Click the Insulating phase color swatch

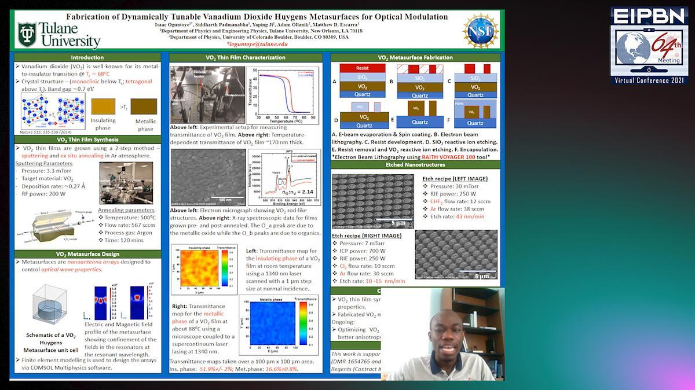[x=103, y=106]
